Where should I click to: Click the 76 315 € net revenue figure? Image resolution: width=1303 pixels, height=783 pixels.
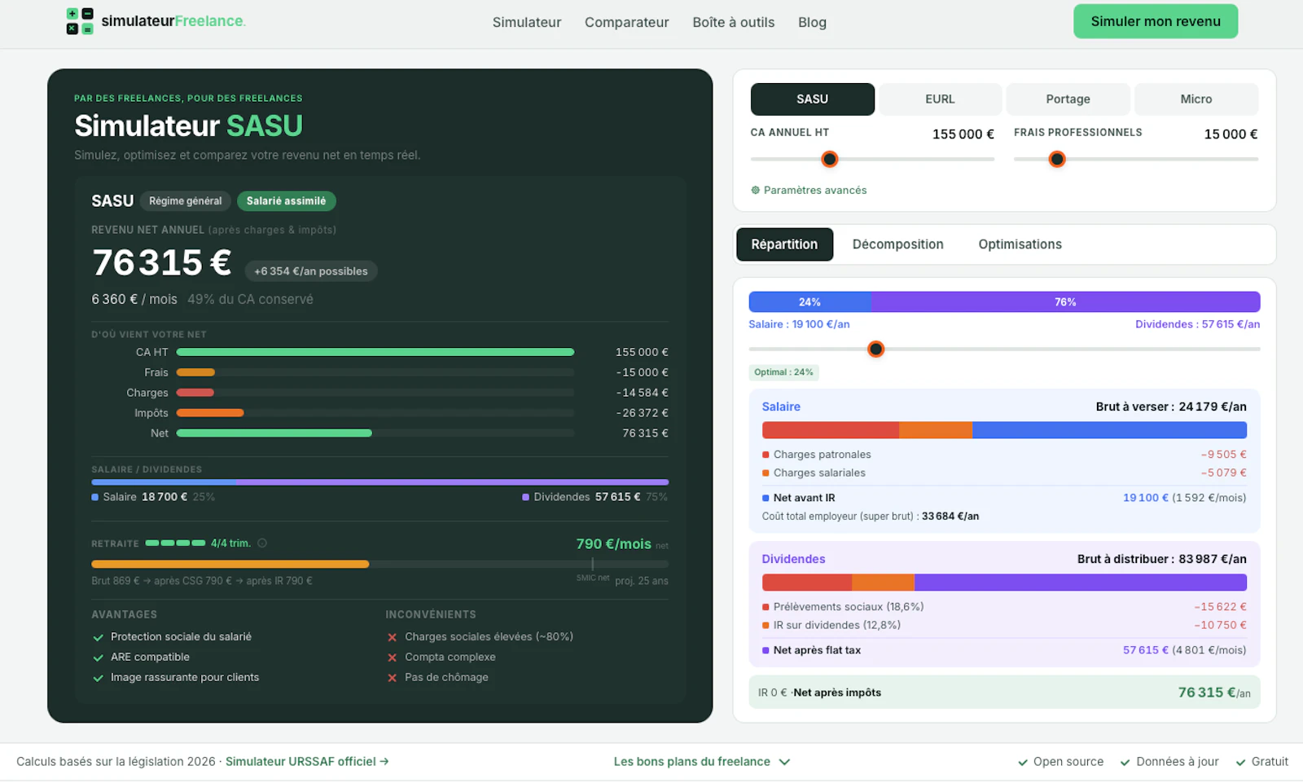pyautogui.click(x=162, y=262)
